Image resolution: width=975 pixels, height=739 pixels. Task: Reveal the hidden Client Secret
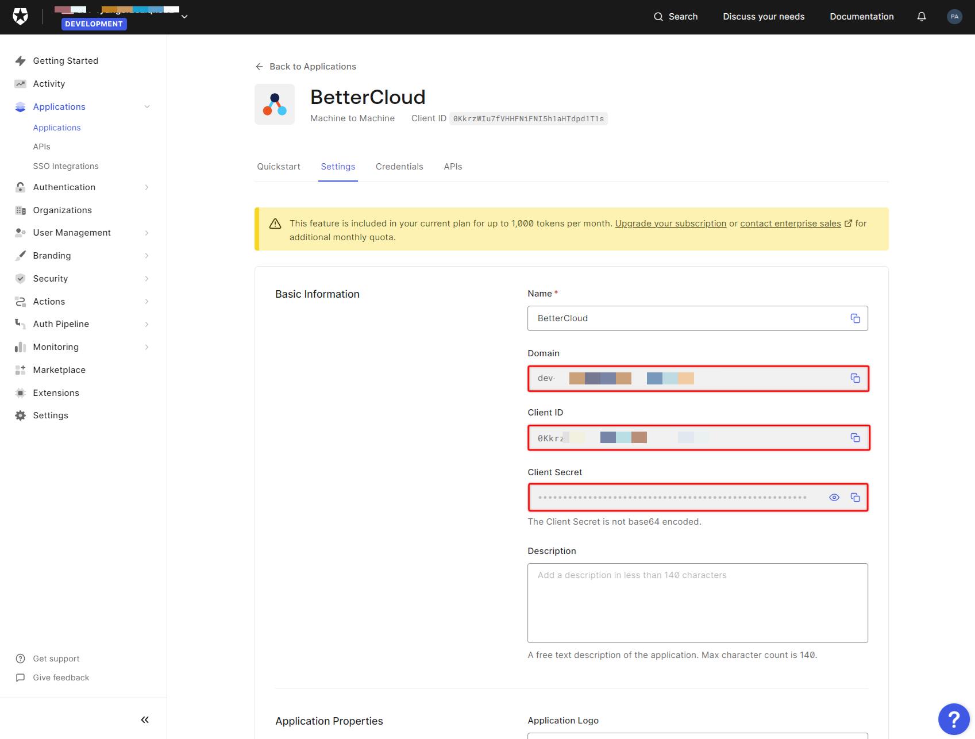click(x=834, y=497)
